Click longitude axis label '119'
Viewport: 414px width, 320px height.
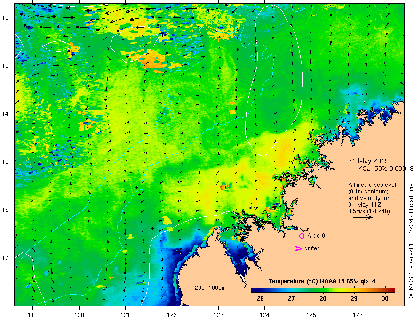coord(33,315)
